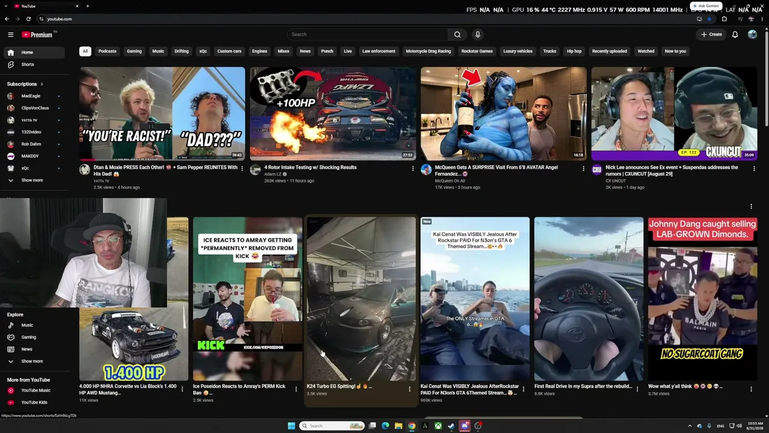Click the browser address bar
Image resolution: width=769 pixels, height=433 pixels.
[x=360, y=19]
